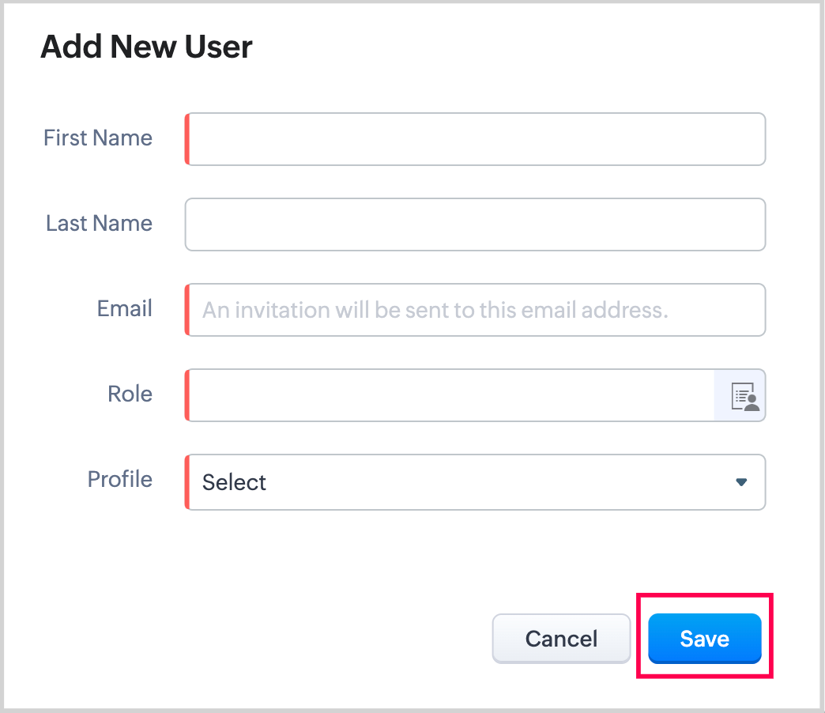The height and width of the screenshot is (713, 825).
Task: Click the Role label text
Action: pos(130,394)
